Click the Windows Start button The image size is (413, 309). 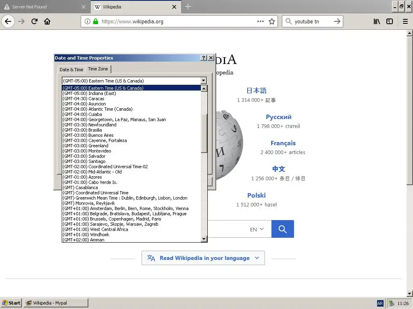click(11, 303)
